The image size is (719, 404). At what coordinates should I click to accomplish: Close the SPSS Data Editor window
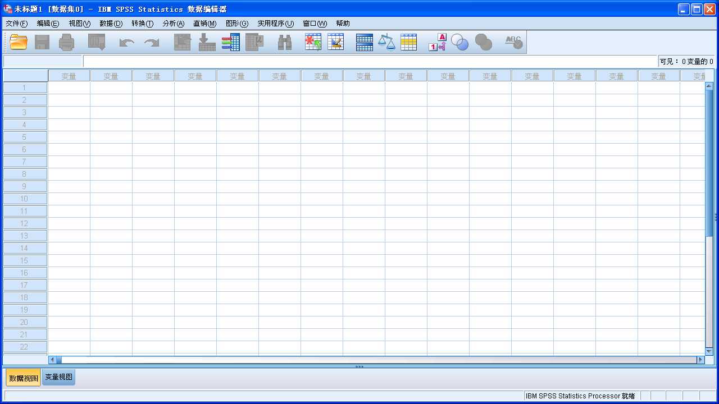pyautogui.click(x=709, y=9)
